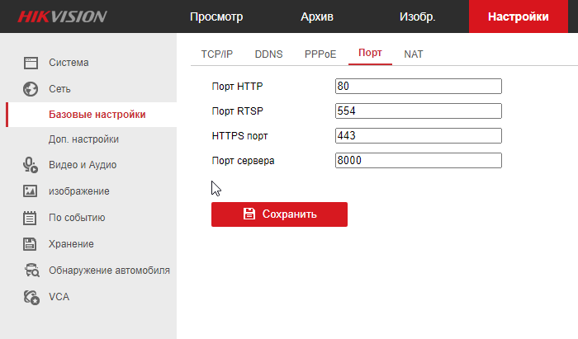This screenshot has width=578, height=339.
Task: Switch to the NAT tab
Action: [414, 54]
